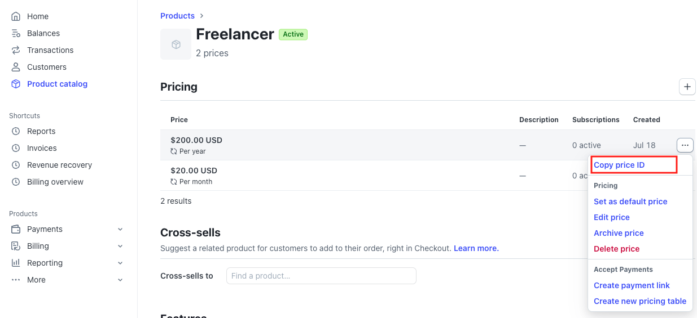This screenshot has width=697, height=318.
Task: Expand the Payments section chevron
Action: pos(120,229)
